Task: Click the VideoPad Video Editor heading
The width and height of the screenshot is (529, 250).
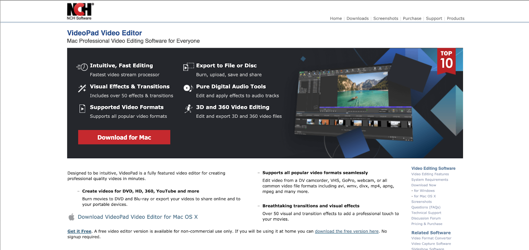Action: click(104, 33)
